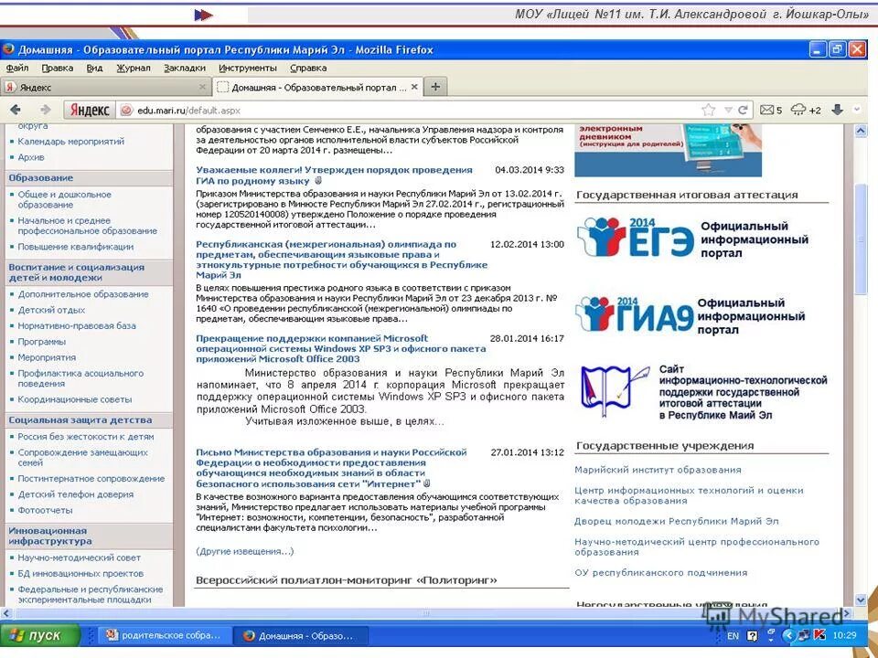This screenshot has height=658, width=878.
Task: Open the Справка menu
Action: pyautogui.click(x=308, y=68)
